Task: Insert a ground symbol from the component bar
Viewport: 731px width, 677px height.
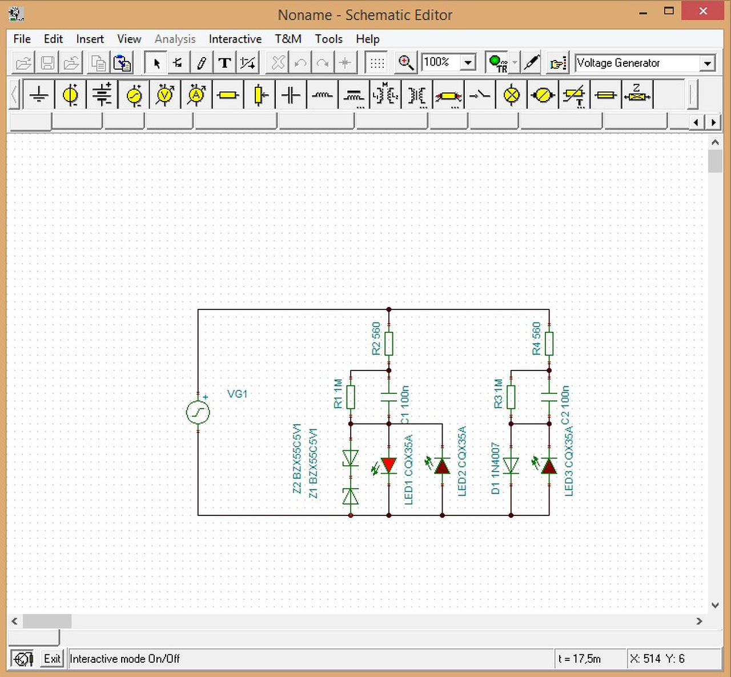Action: click(39, 95)
